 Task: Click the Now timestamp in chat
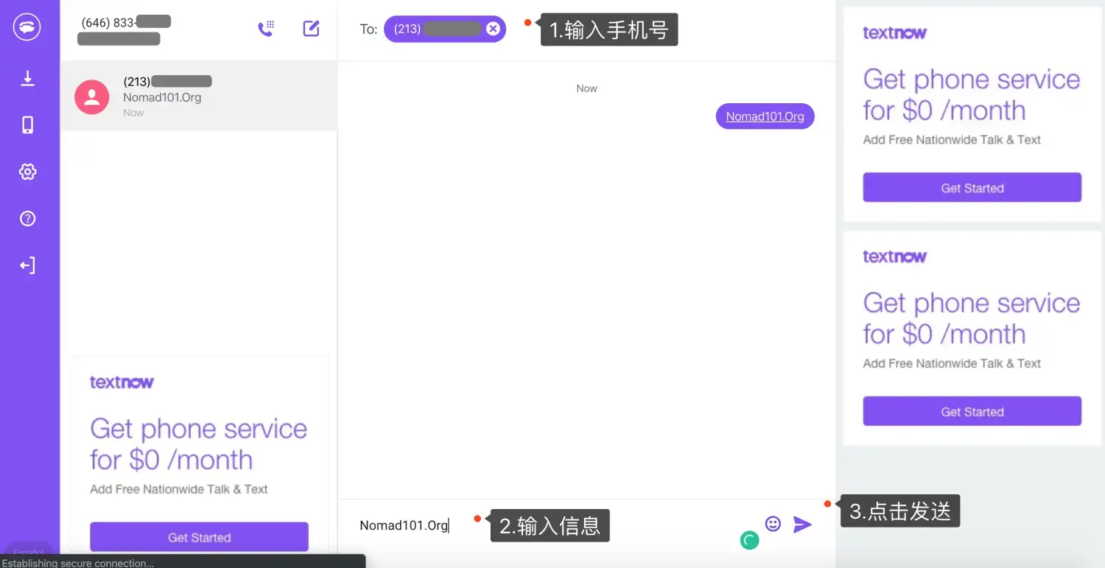(x=586, y=88)
